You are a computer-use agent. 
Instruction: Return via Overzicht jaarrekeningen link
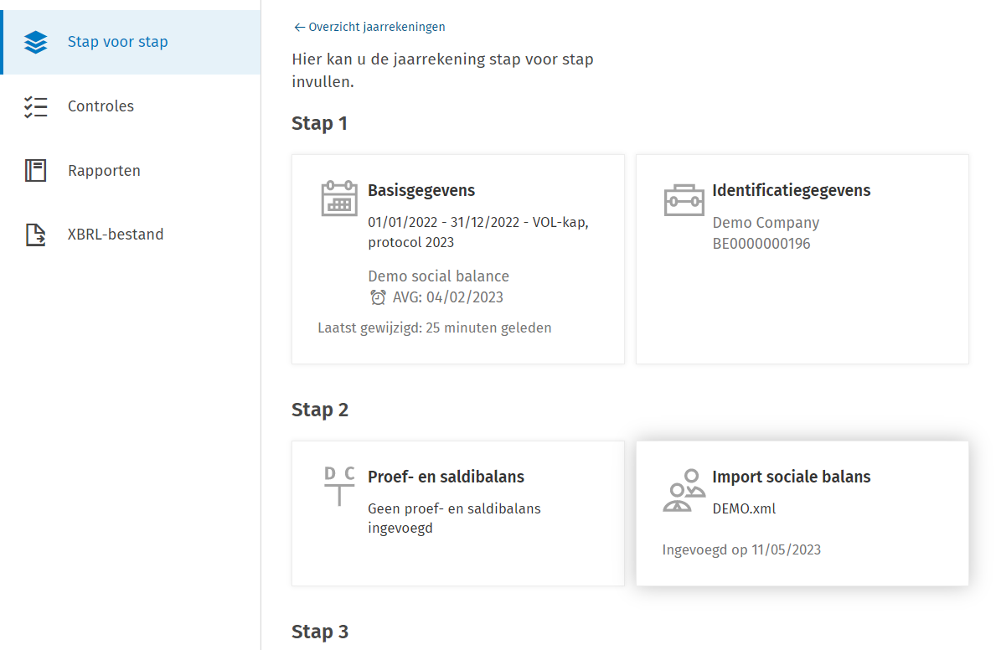(x=369, y=27)
